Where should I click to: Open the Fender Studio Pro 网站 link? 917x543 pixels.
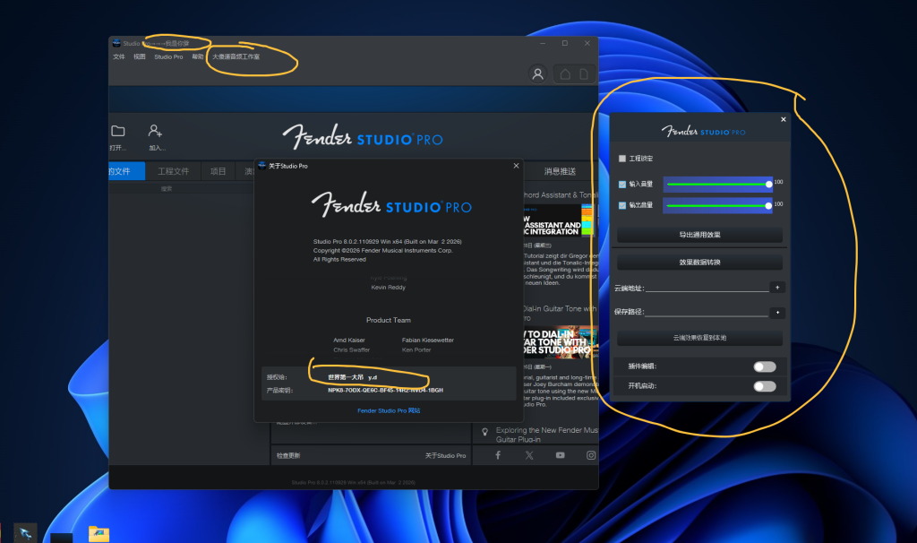389,410
